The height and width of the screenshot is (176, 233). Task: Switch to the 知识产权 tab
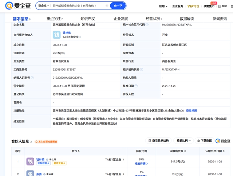88,19
